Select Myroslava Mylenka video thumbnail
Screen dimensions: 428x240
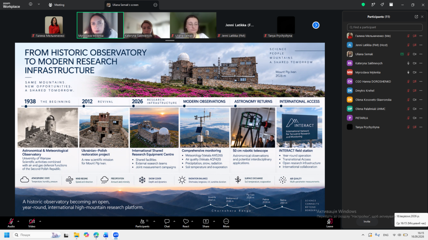pyautogui.click(x=100, y=25)
